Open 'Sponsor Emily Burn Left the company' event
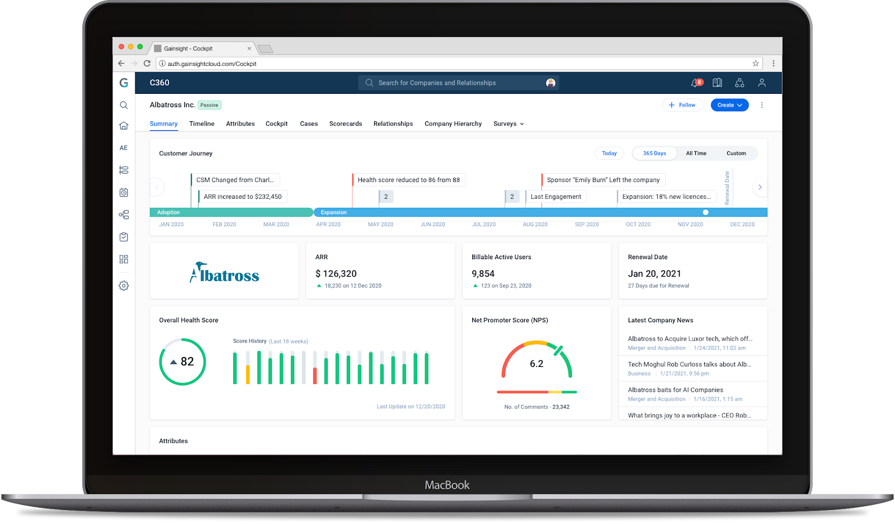This screenshot has width=895, height=524. point(603,180)
